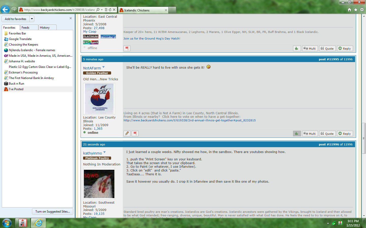Open Favorites Bar folder in favorites list
Viewport: 366px width, 228px height.
click(17, 33)
